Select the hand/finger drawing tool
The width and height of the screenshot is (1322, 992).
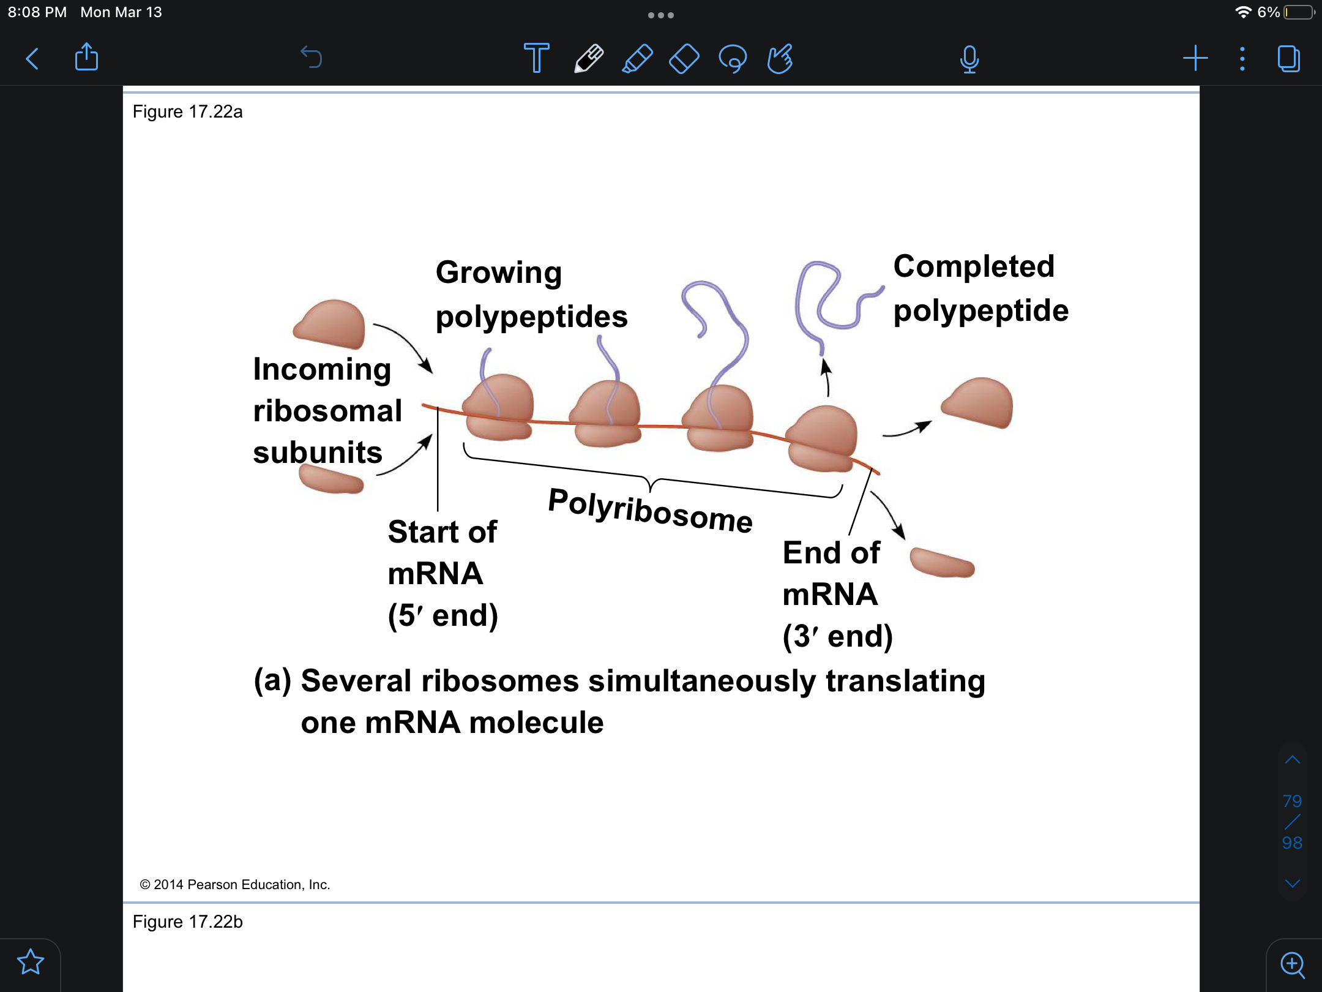pyautogui.click(x=780, y=59)
